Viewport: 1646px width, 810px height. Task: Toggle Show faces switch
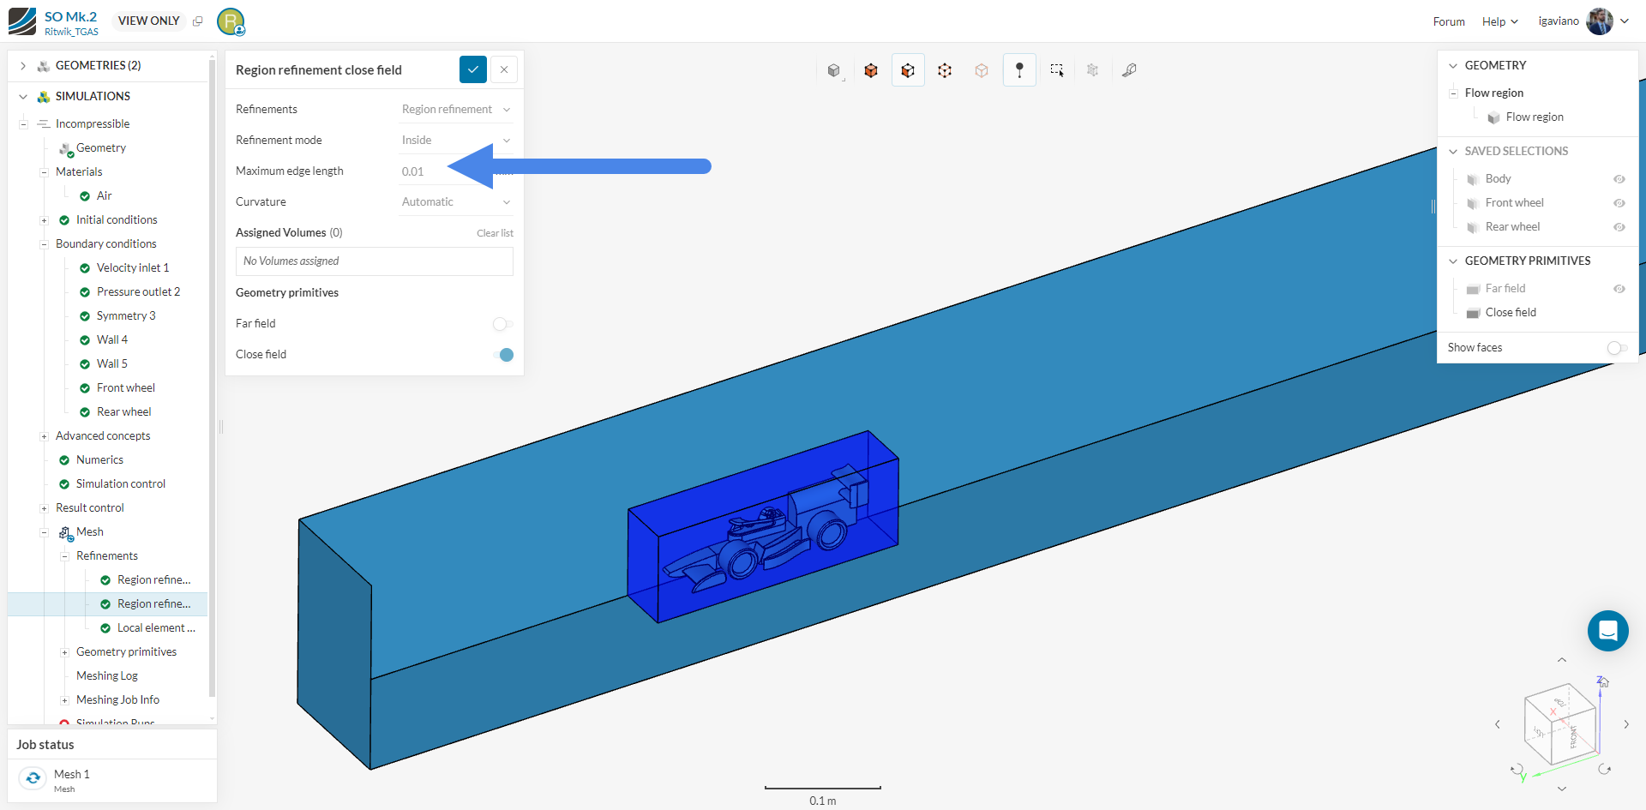tap(1617, 348)
